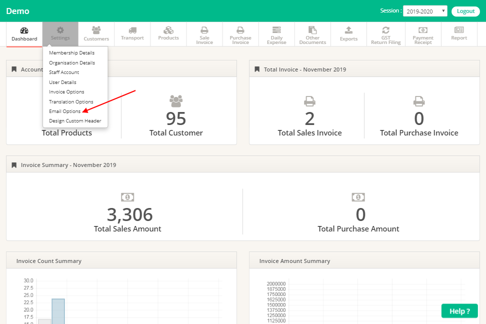The height and width of the screenshot is (324, 486).
Task: Click the Logout button
Action: tap(465, 10)
